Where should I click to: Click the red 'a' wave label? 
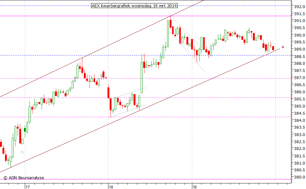pos(283,47)
